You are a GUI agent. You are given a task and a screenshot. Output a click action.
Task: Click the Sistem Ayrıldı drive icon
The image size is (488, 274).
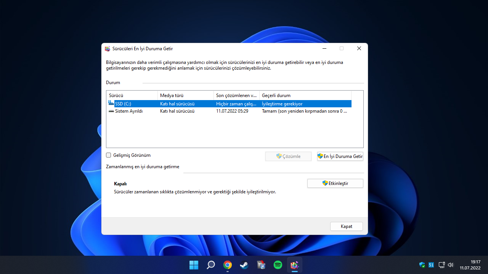[x=111, y=111]
